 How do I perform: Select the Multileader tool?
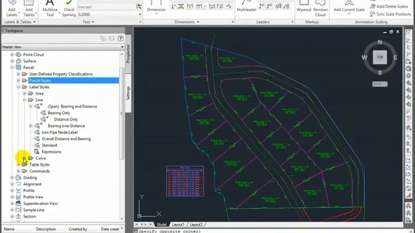(246, 6)
